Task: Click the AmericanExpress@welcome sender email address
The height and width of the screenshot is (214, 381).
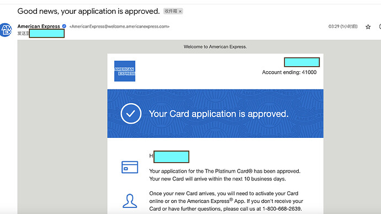Action: (x=119, y=26)
